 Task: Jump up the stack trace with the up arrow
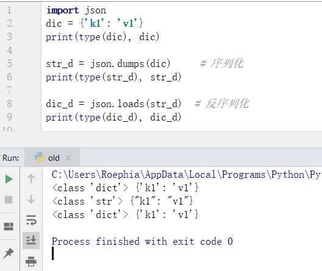click(31, 178)
